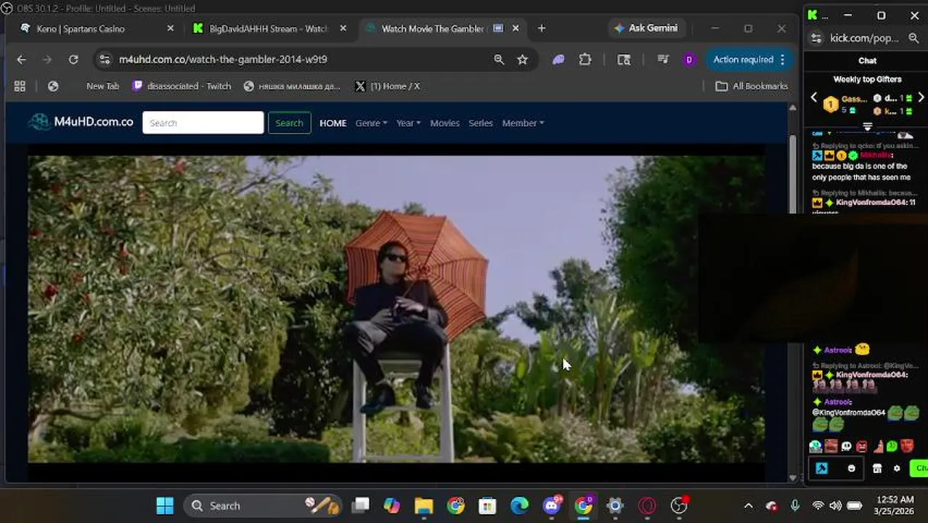This screenshot has height=523, width=928.
Task: Open emoji picker in Kick chat
Action: pyautogui.click(x=852, y=469)
